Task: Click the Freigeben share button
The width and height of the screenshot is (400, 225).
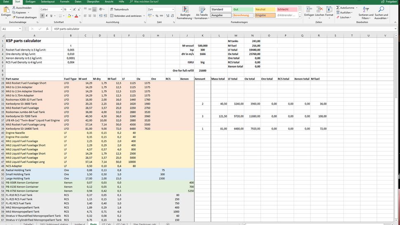Action: 389,2
